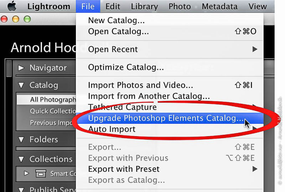Click the Smart Collections box icon
Screen dimensions: 285x192
tap(41, 174)
